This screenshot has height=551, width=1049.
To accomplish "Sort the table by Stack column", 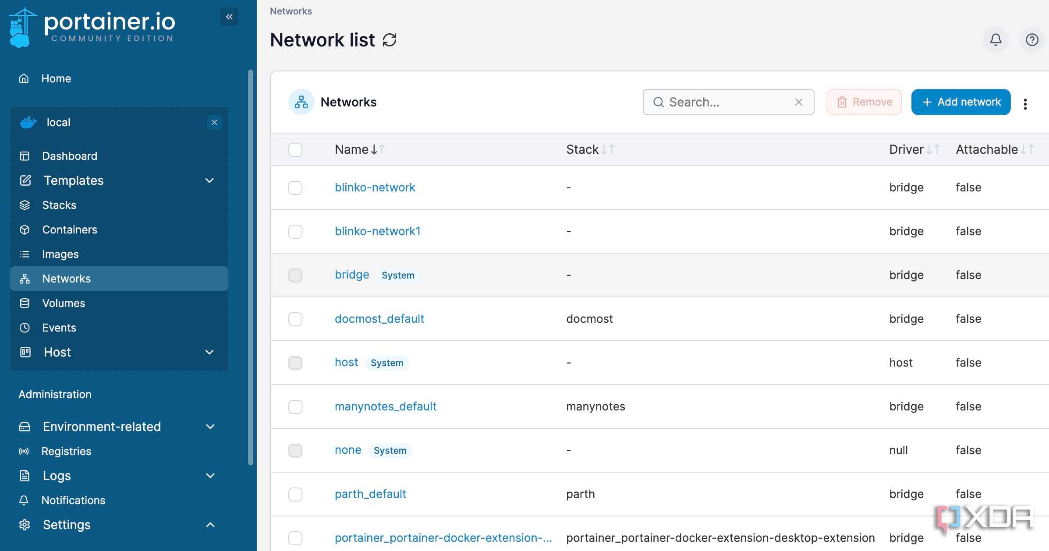I will [x=590, y=149].
